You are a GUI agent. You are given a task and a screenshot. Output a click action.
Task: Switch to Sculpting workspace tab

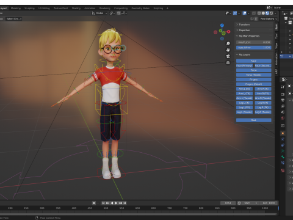coord(29,8)
